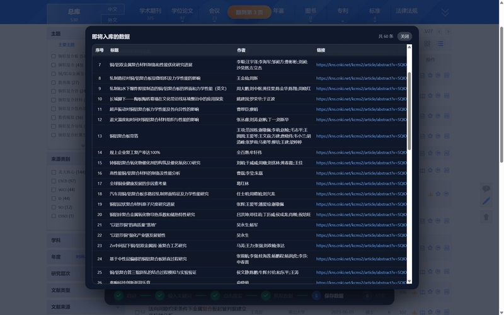Tick the CSSCI (1) source checkbox
This screenshot has height=315, width=504.
point(54,216)
